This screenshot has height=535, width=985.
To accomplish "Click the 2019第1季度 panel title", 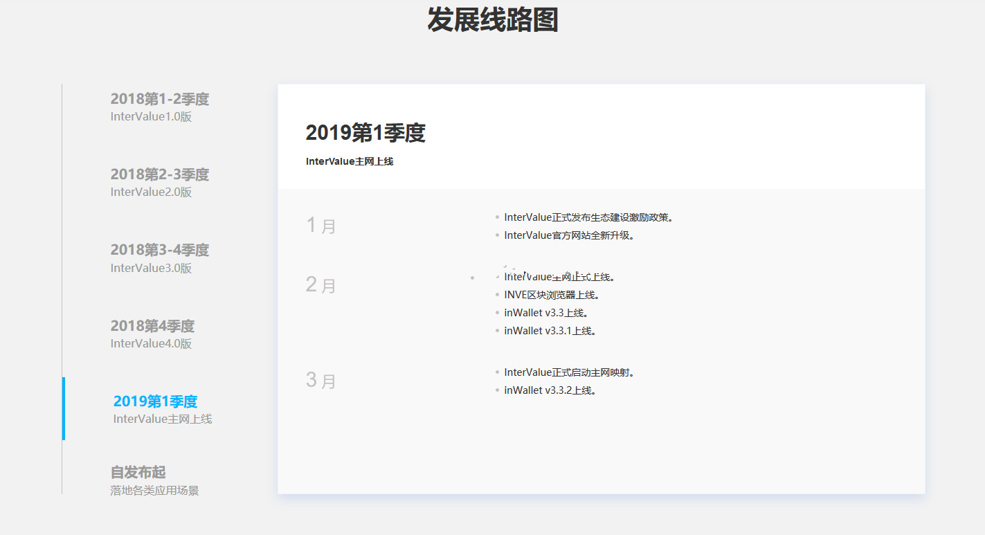I will click(365, 133).
